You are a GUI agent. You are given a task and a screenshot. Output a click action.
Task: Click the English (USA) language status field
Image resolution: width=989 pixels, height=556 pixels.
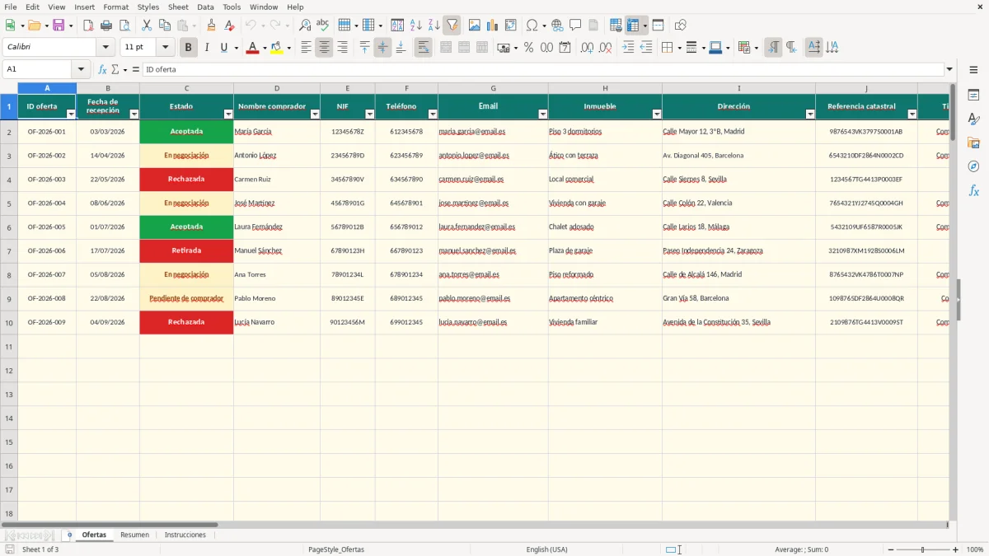[547, 549]
